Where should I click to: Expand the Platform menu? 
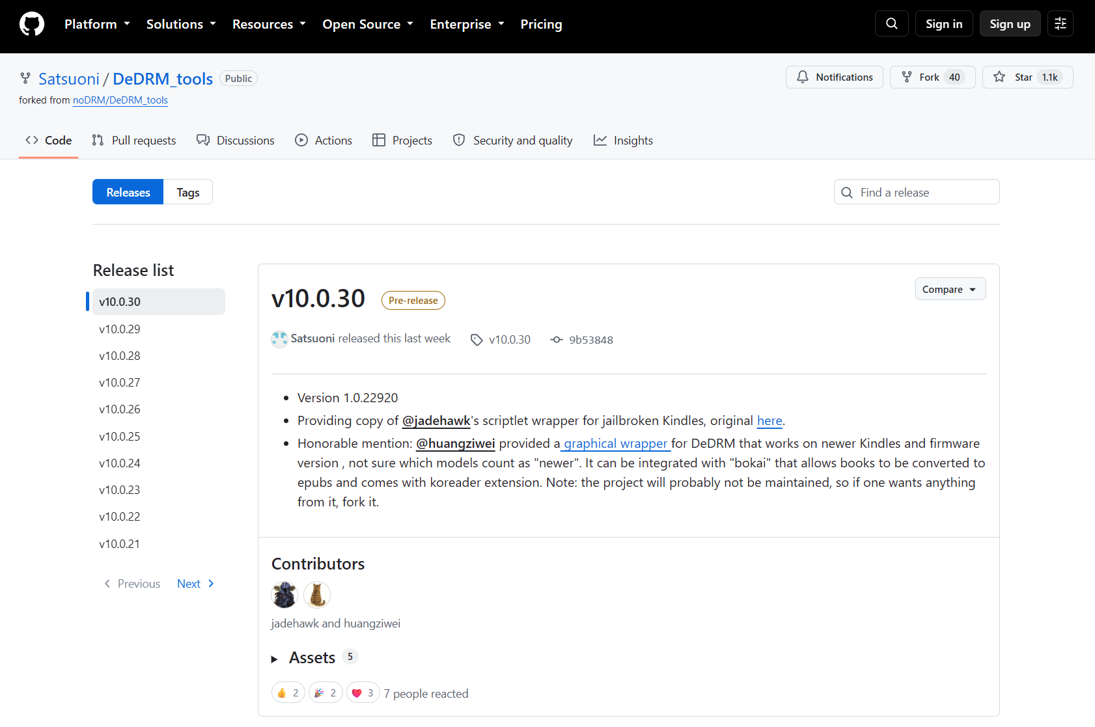click(x=97, y=24)
